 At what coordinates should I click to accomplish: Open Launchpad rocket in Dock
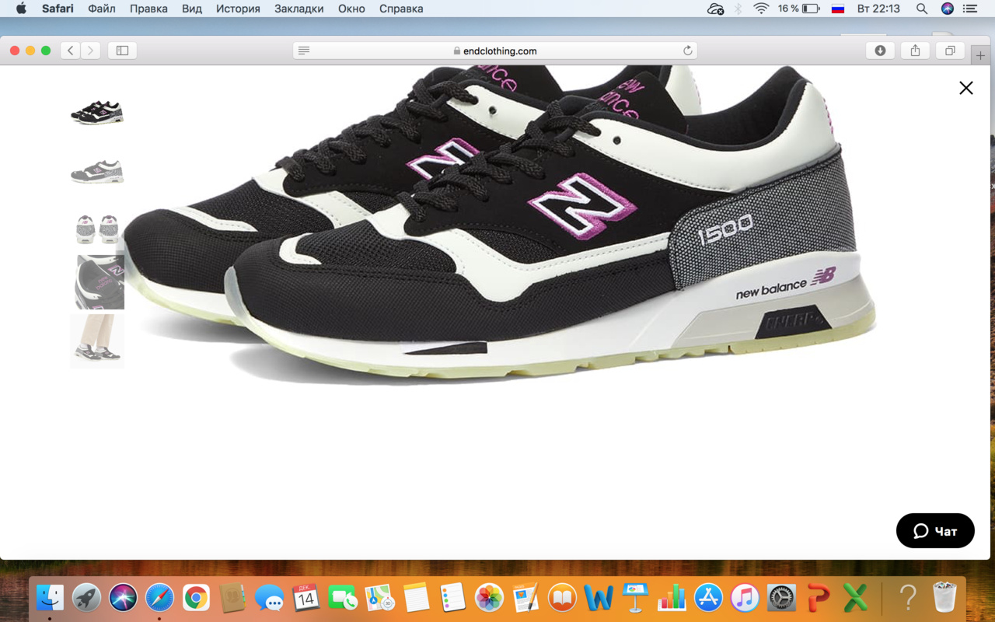(86, 597)
